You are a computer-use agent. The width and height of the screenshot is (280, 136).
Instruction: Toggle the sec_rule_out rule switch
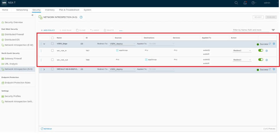tap(261, 60)
